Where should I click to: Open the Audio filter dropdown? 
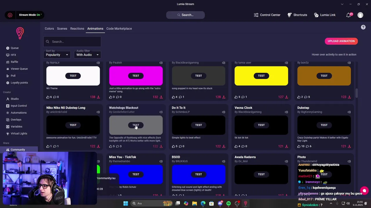(87, 55)
